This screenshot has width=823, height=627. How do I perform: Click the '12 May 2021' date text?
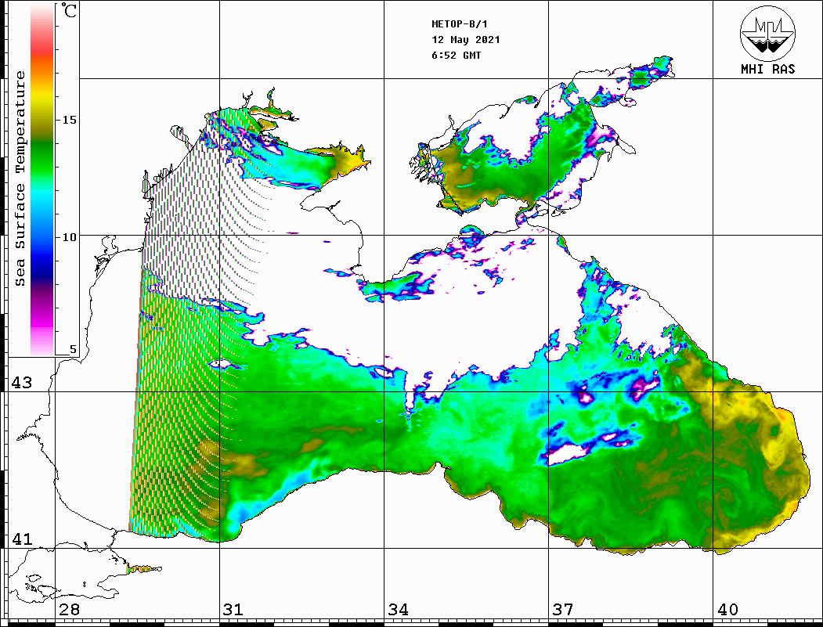(466, 40)
